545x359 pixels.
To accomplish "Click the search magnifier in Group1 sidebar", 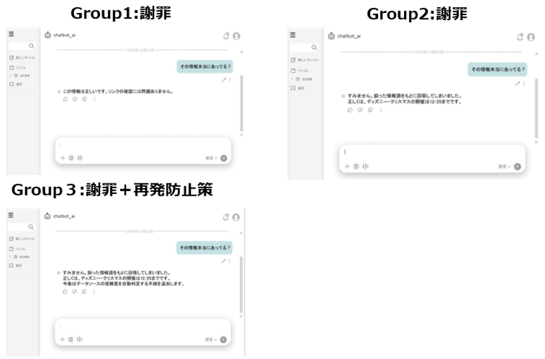I will click(x=31, y=46).
